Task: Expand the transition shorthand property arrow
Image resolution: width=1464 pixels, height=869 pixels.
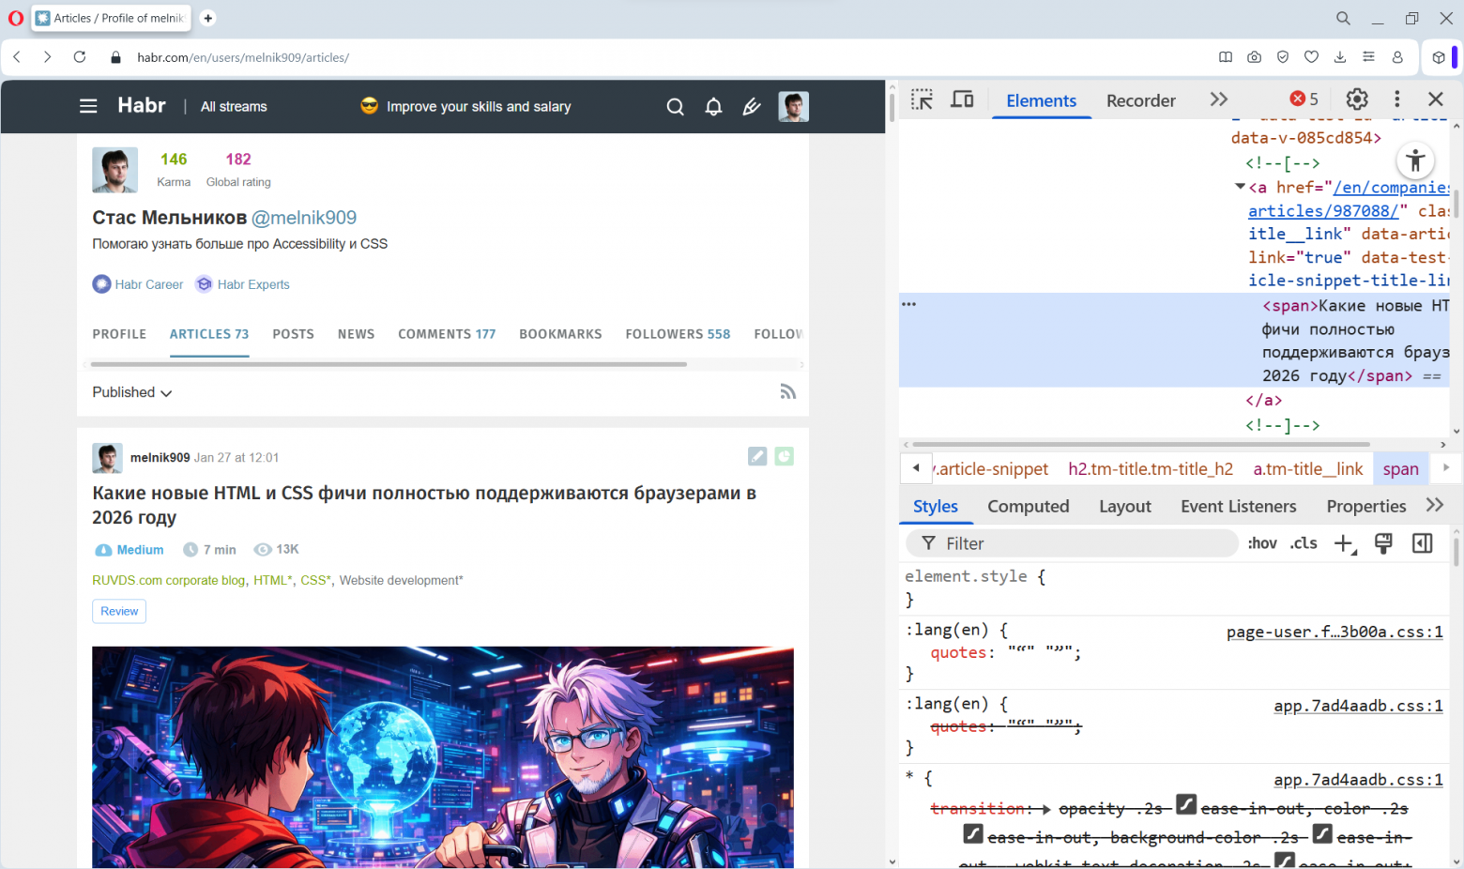Action: [x=1045, y=809]
